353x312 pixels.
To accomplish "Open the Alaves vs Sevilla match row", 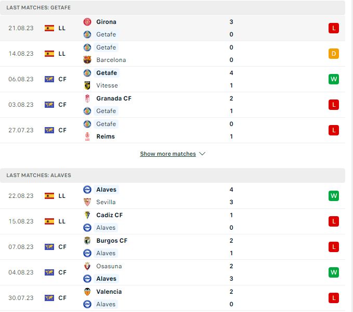I will [173, 196].
